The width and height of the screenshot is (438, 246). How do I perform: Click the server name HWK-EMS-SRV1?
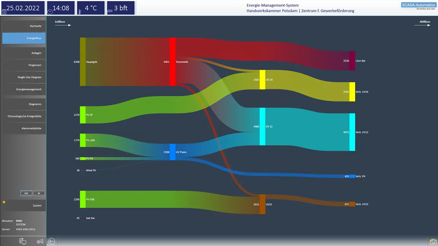coord(26,230)
